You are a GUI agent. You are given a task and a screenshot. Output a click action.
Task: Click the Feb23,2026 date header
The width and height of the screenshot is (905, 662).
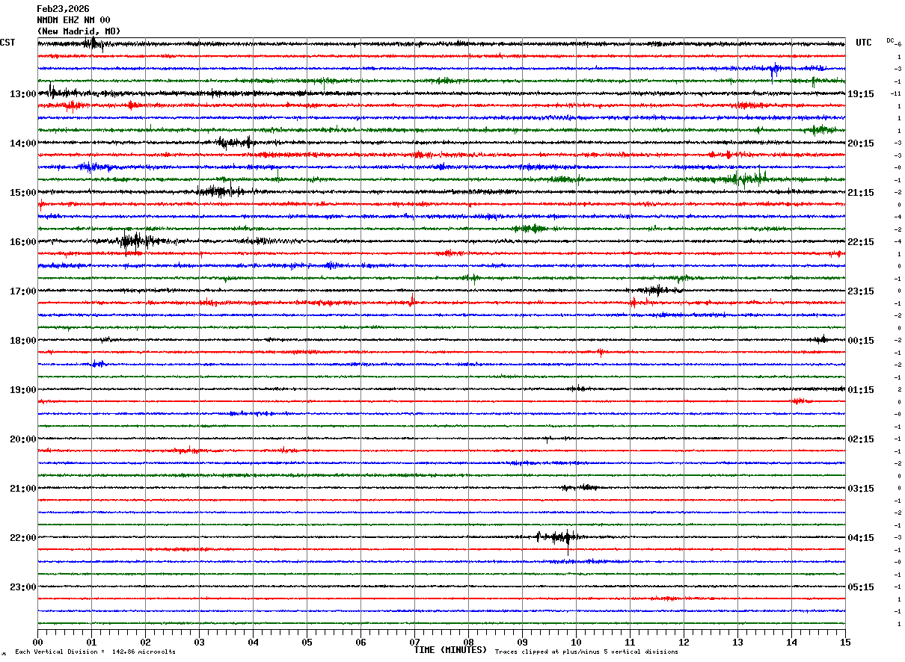tap(63, 9)
